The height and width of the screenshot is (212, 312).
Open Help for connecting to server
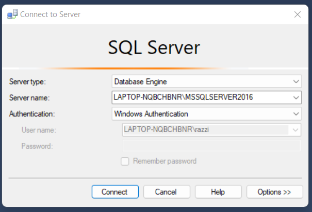point(218,192)
